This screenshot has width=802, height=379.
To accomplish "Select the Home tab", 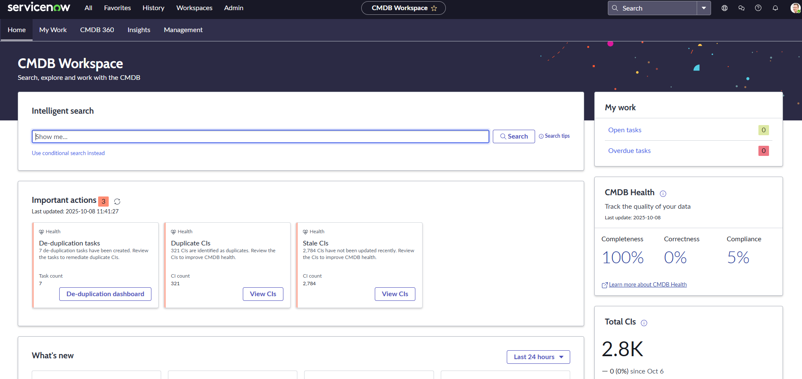I will point(16,30).
